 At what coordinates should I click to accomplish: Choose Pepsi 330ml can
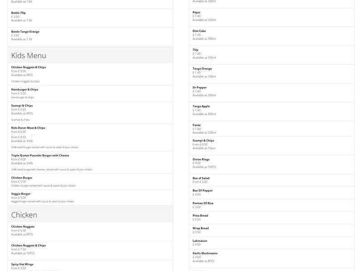[271, 16]
